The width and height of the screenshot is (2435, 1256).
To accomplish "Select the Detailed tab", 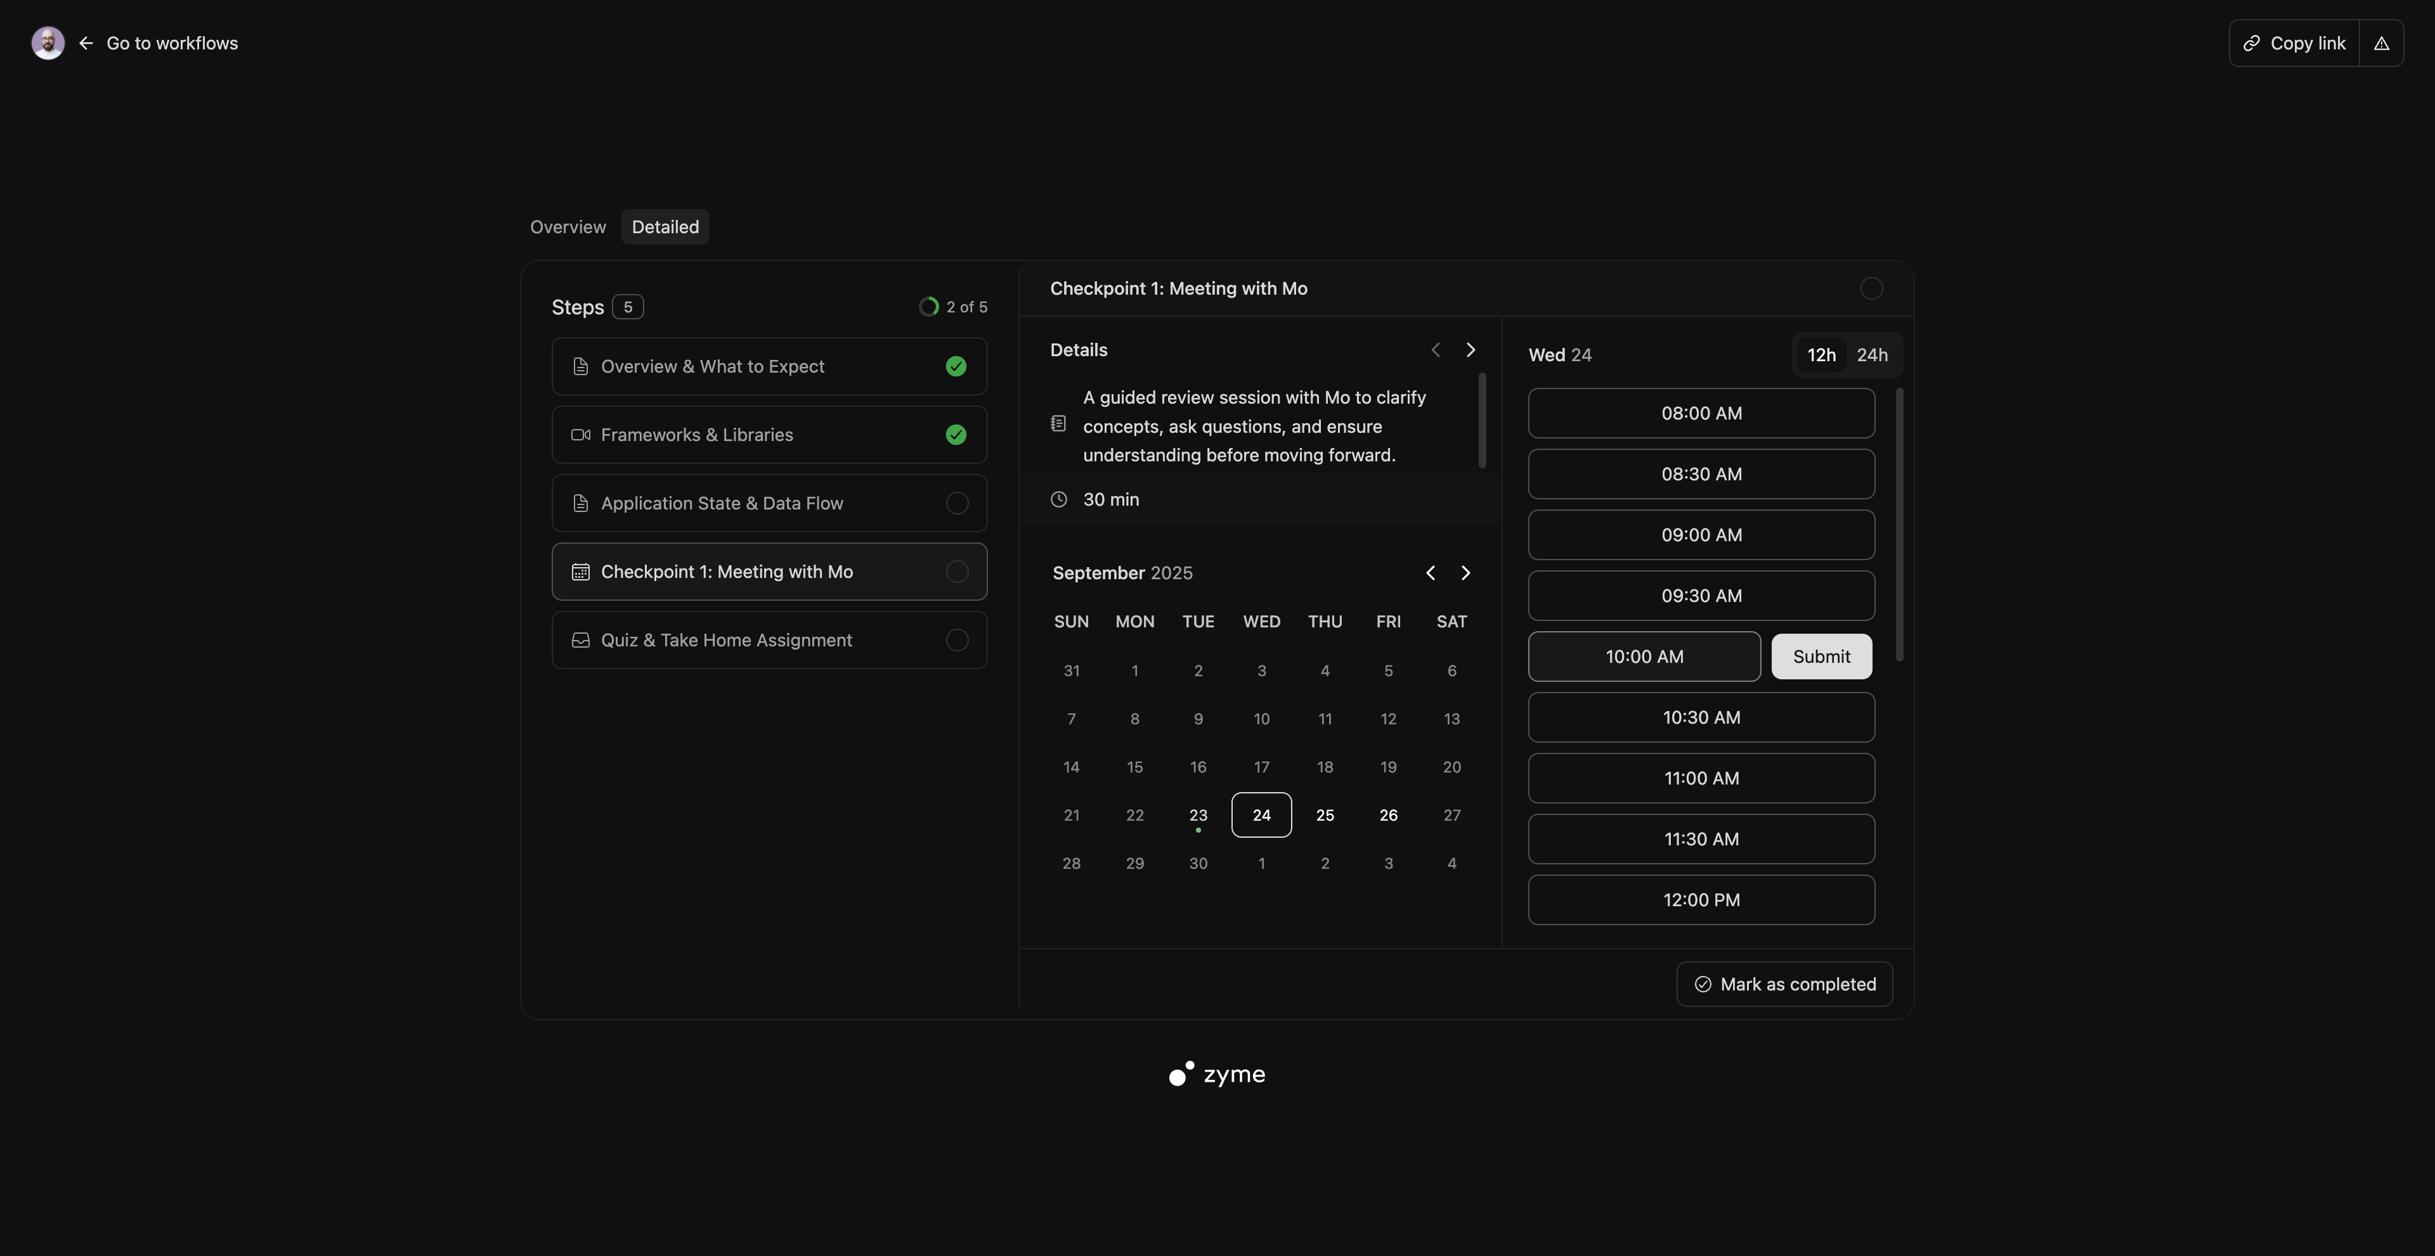I will click(665, 227).
